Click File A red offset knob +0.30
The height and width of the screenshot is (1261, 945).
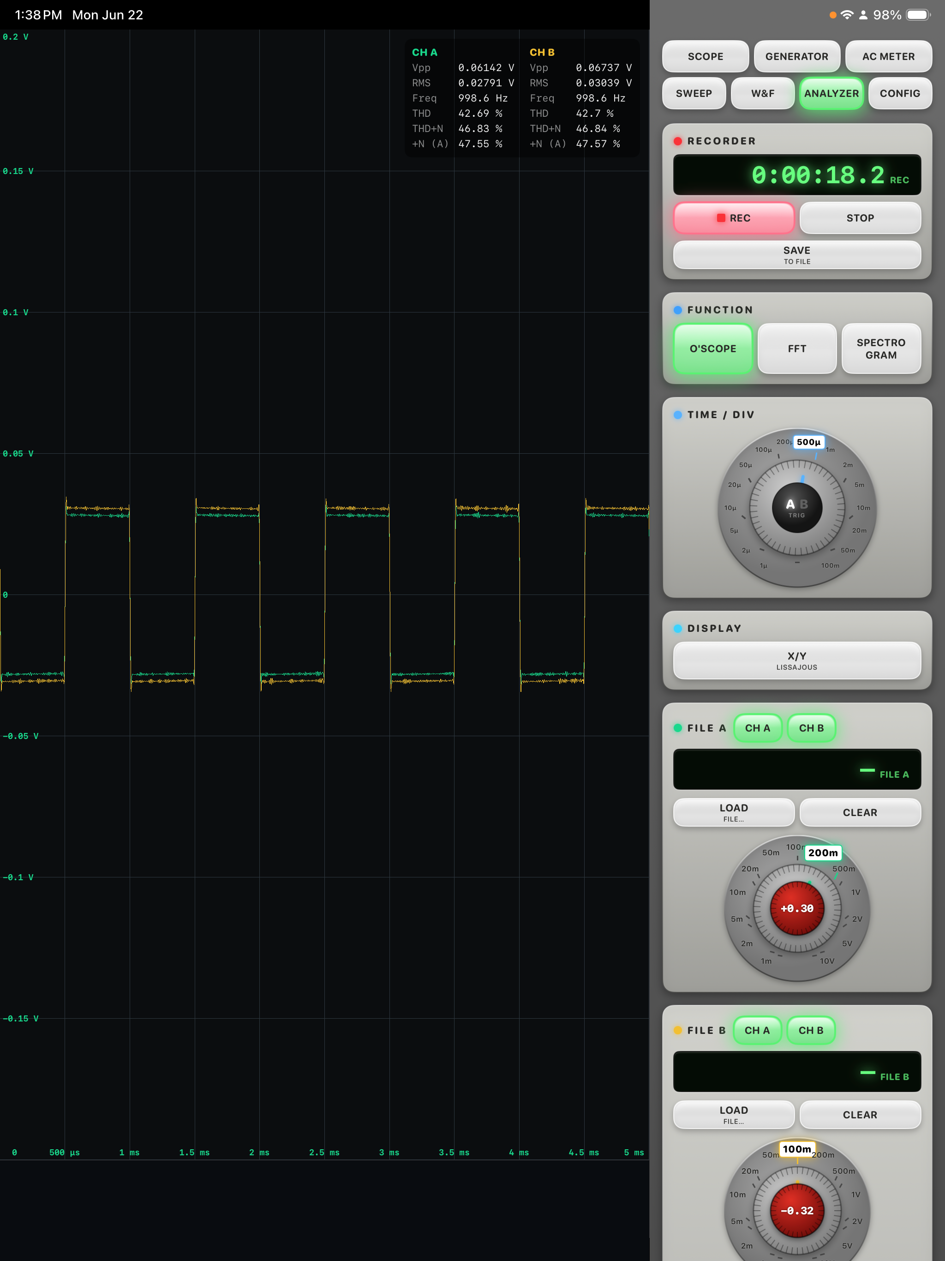(797, 908)
